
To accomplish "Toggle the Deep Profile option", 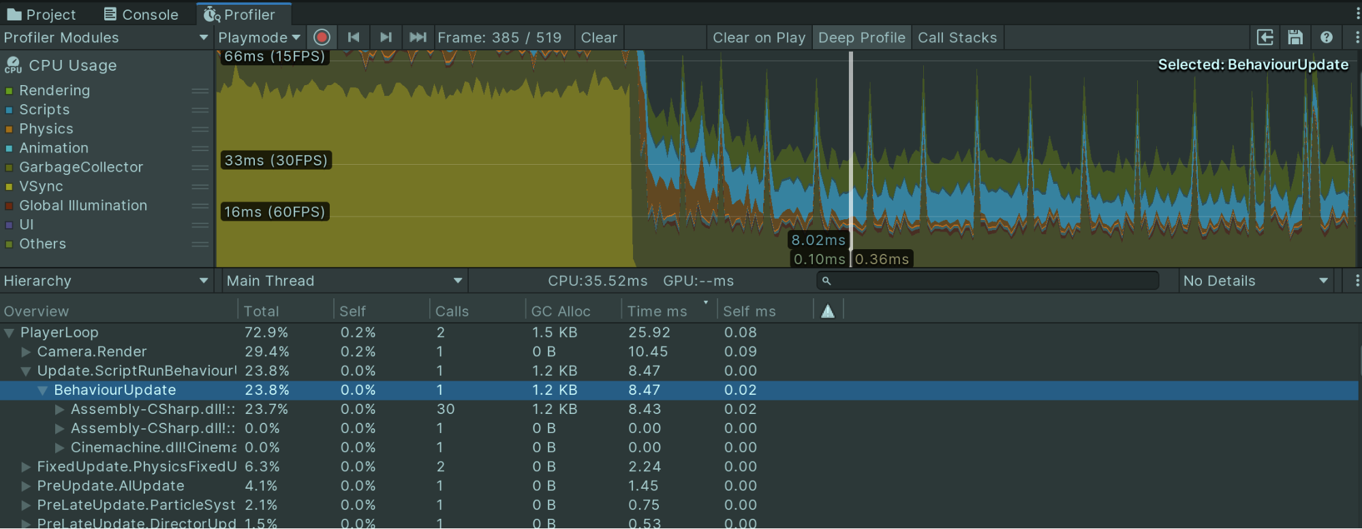I will [861, 37].
